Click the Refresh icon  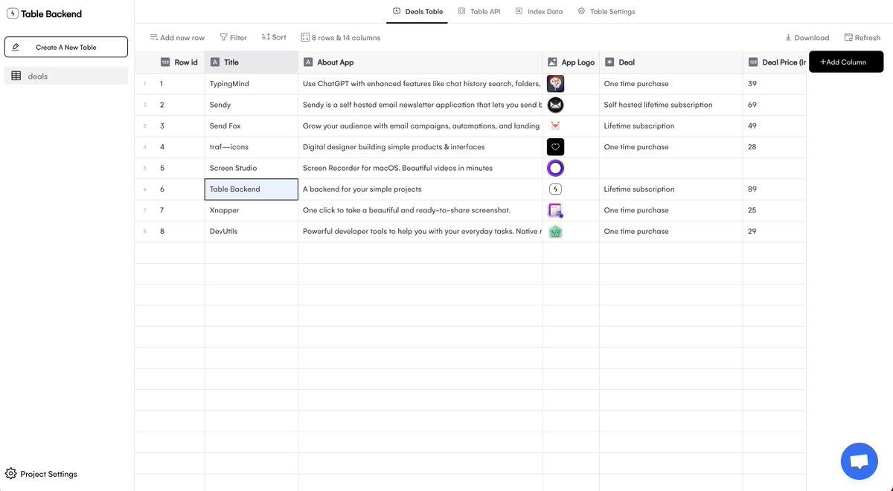(848, 37)
